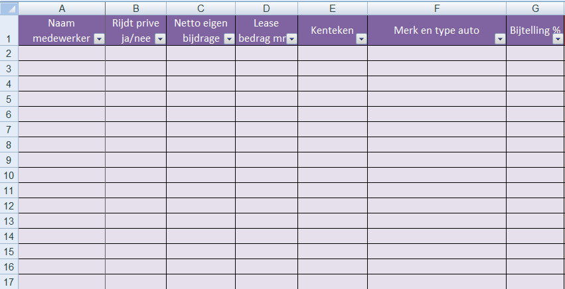The width and height of the screenshot is (565, 289).
Task: Open the Rijdt prive ja/nee filter dropdown
Action: pyautogui.click(x=161, y=39)
